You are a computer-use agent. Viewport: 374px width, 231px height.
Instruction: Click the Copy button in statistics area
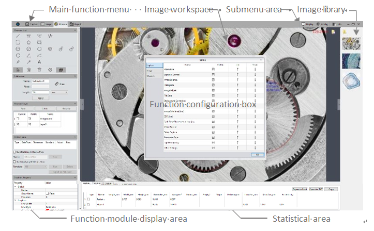(x=331, y=189)
